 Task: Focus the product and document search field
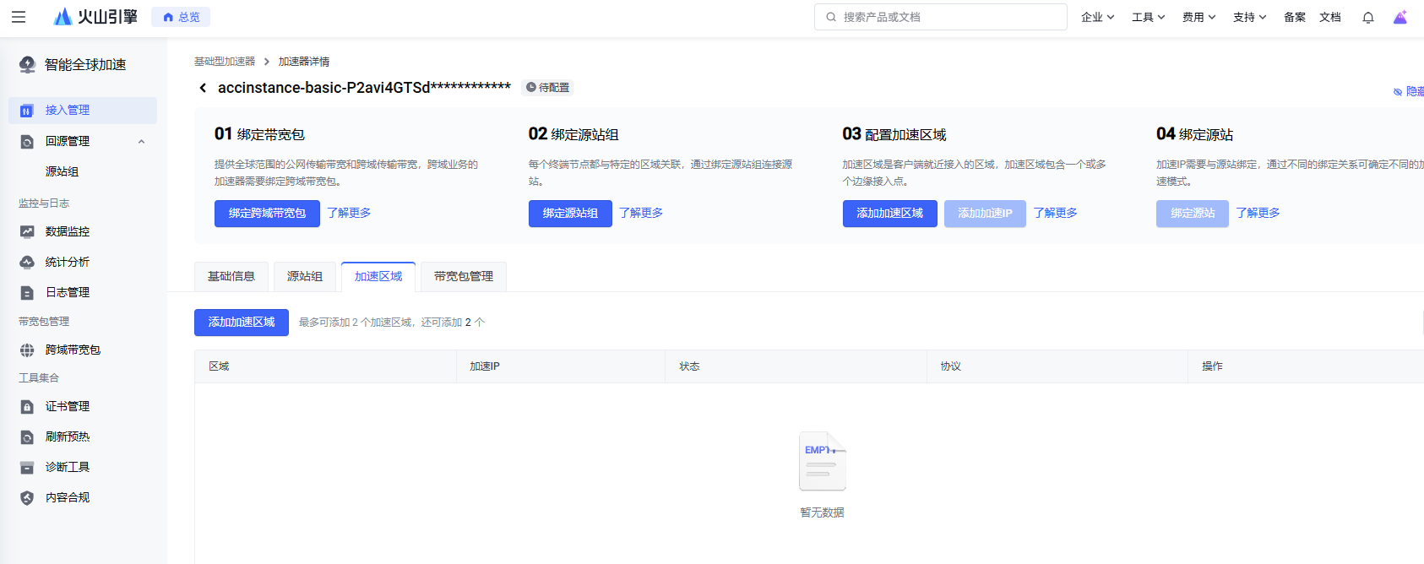946,17
